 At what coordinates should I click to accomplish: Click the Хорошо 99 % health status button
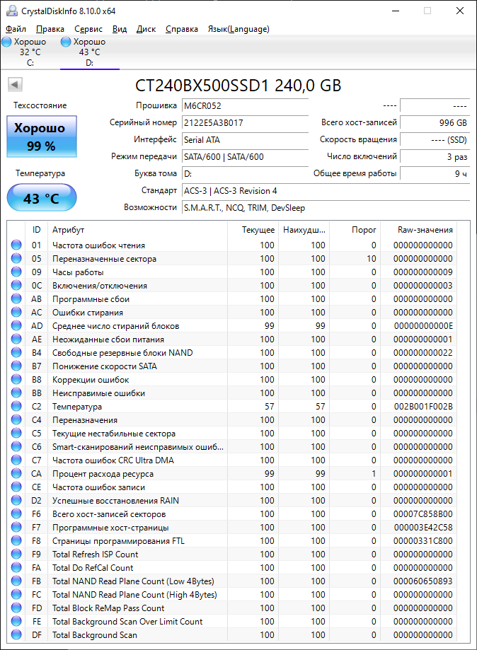pyautogui.click(x=42, y=137)
